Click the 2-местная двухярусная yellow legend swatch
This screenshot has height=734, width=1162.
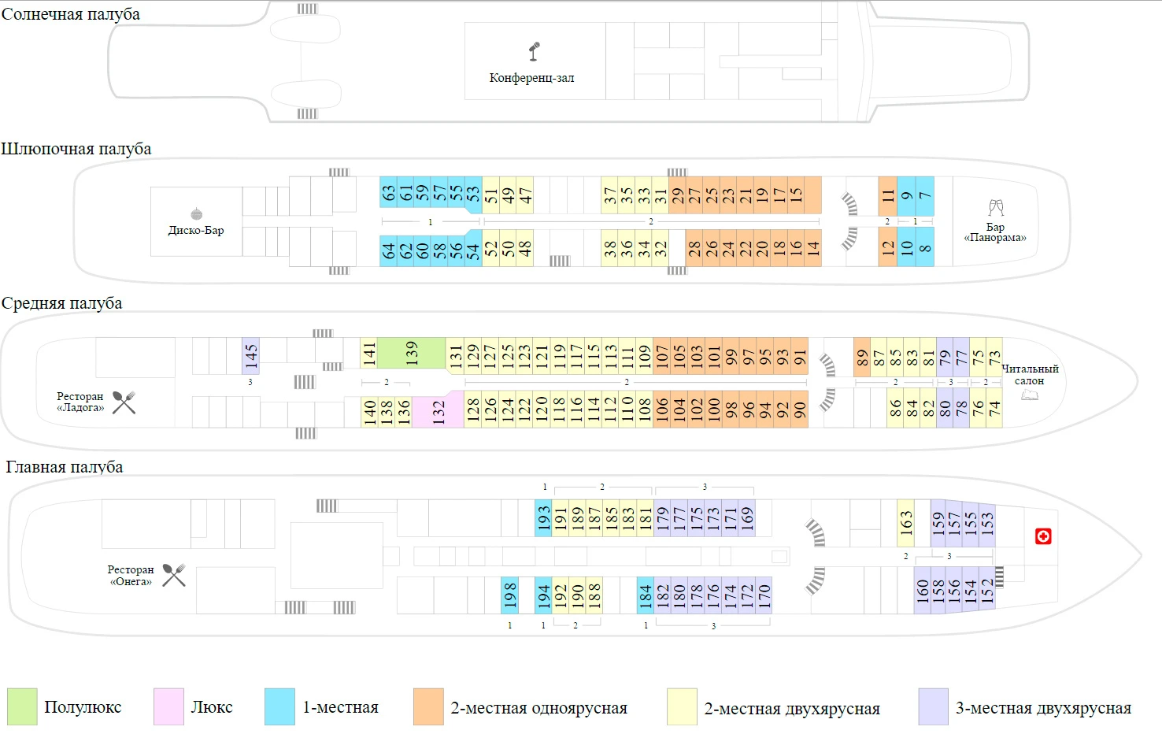tap(682, 706)
